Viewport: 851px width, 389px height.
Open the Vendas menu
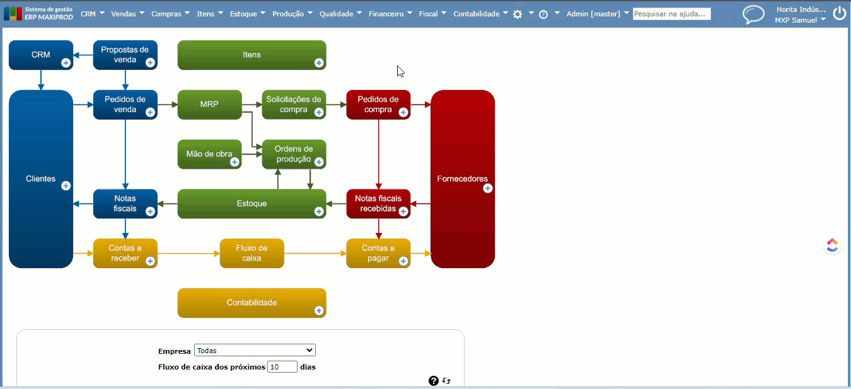[128, 14]
